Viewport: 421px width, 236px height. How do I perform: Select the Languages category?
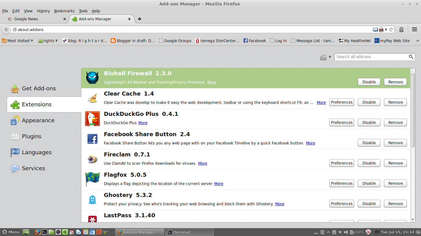pos(44,152)
